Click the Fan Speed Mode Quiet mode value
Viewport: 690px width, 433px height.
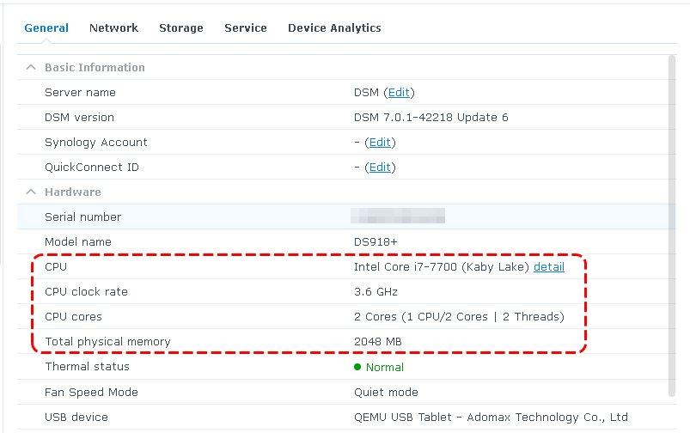pos(386,393)
